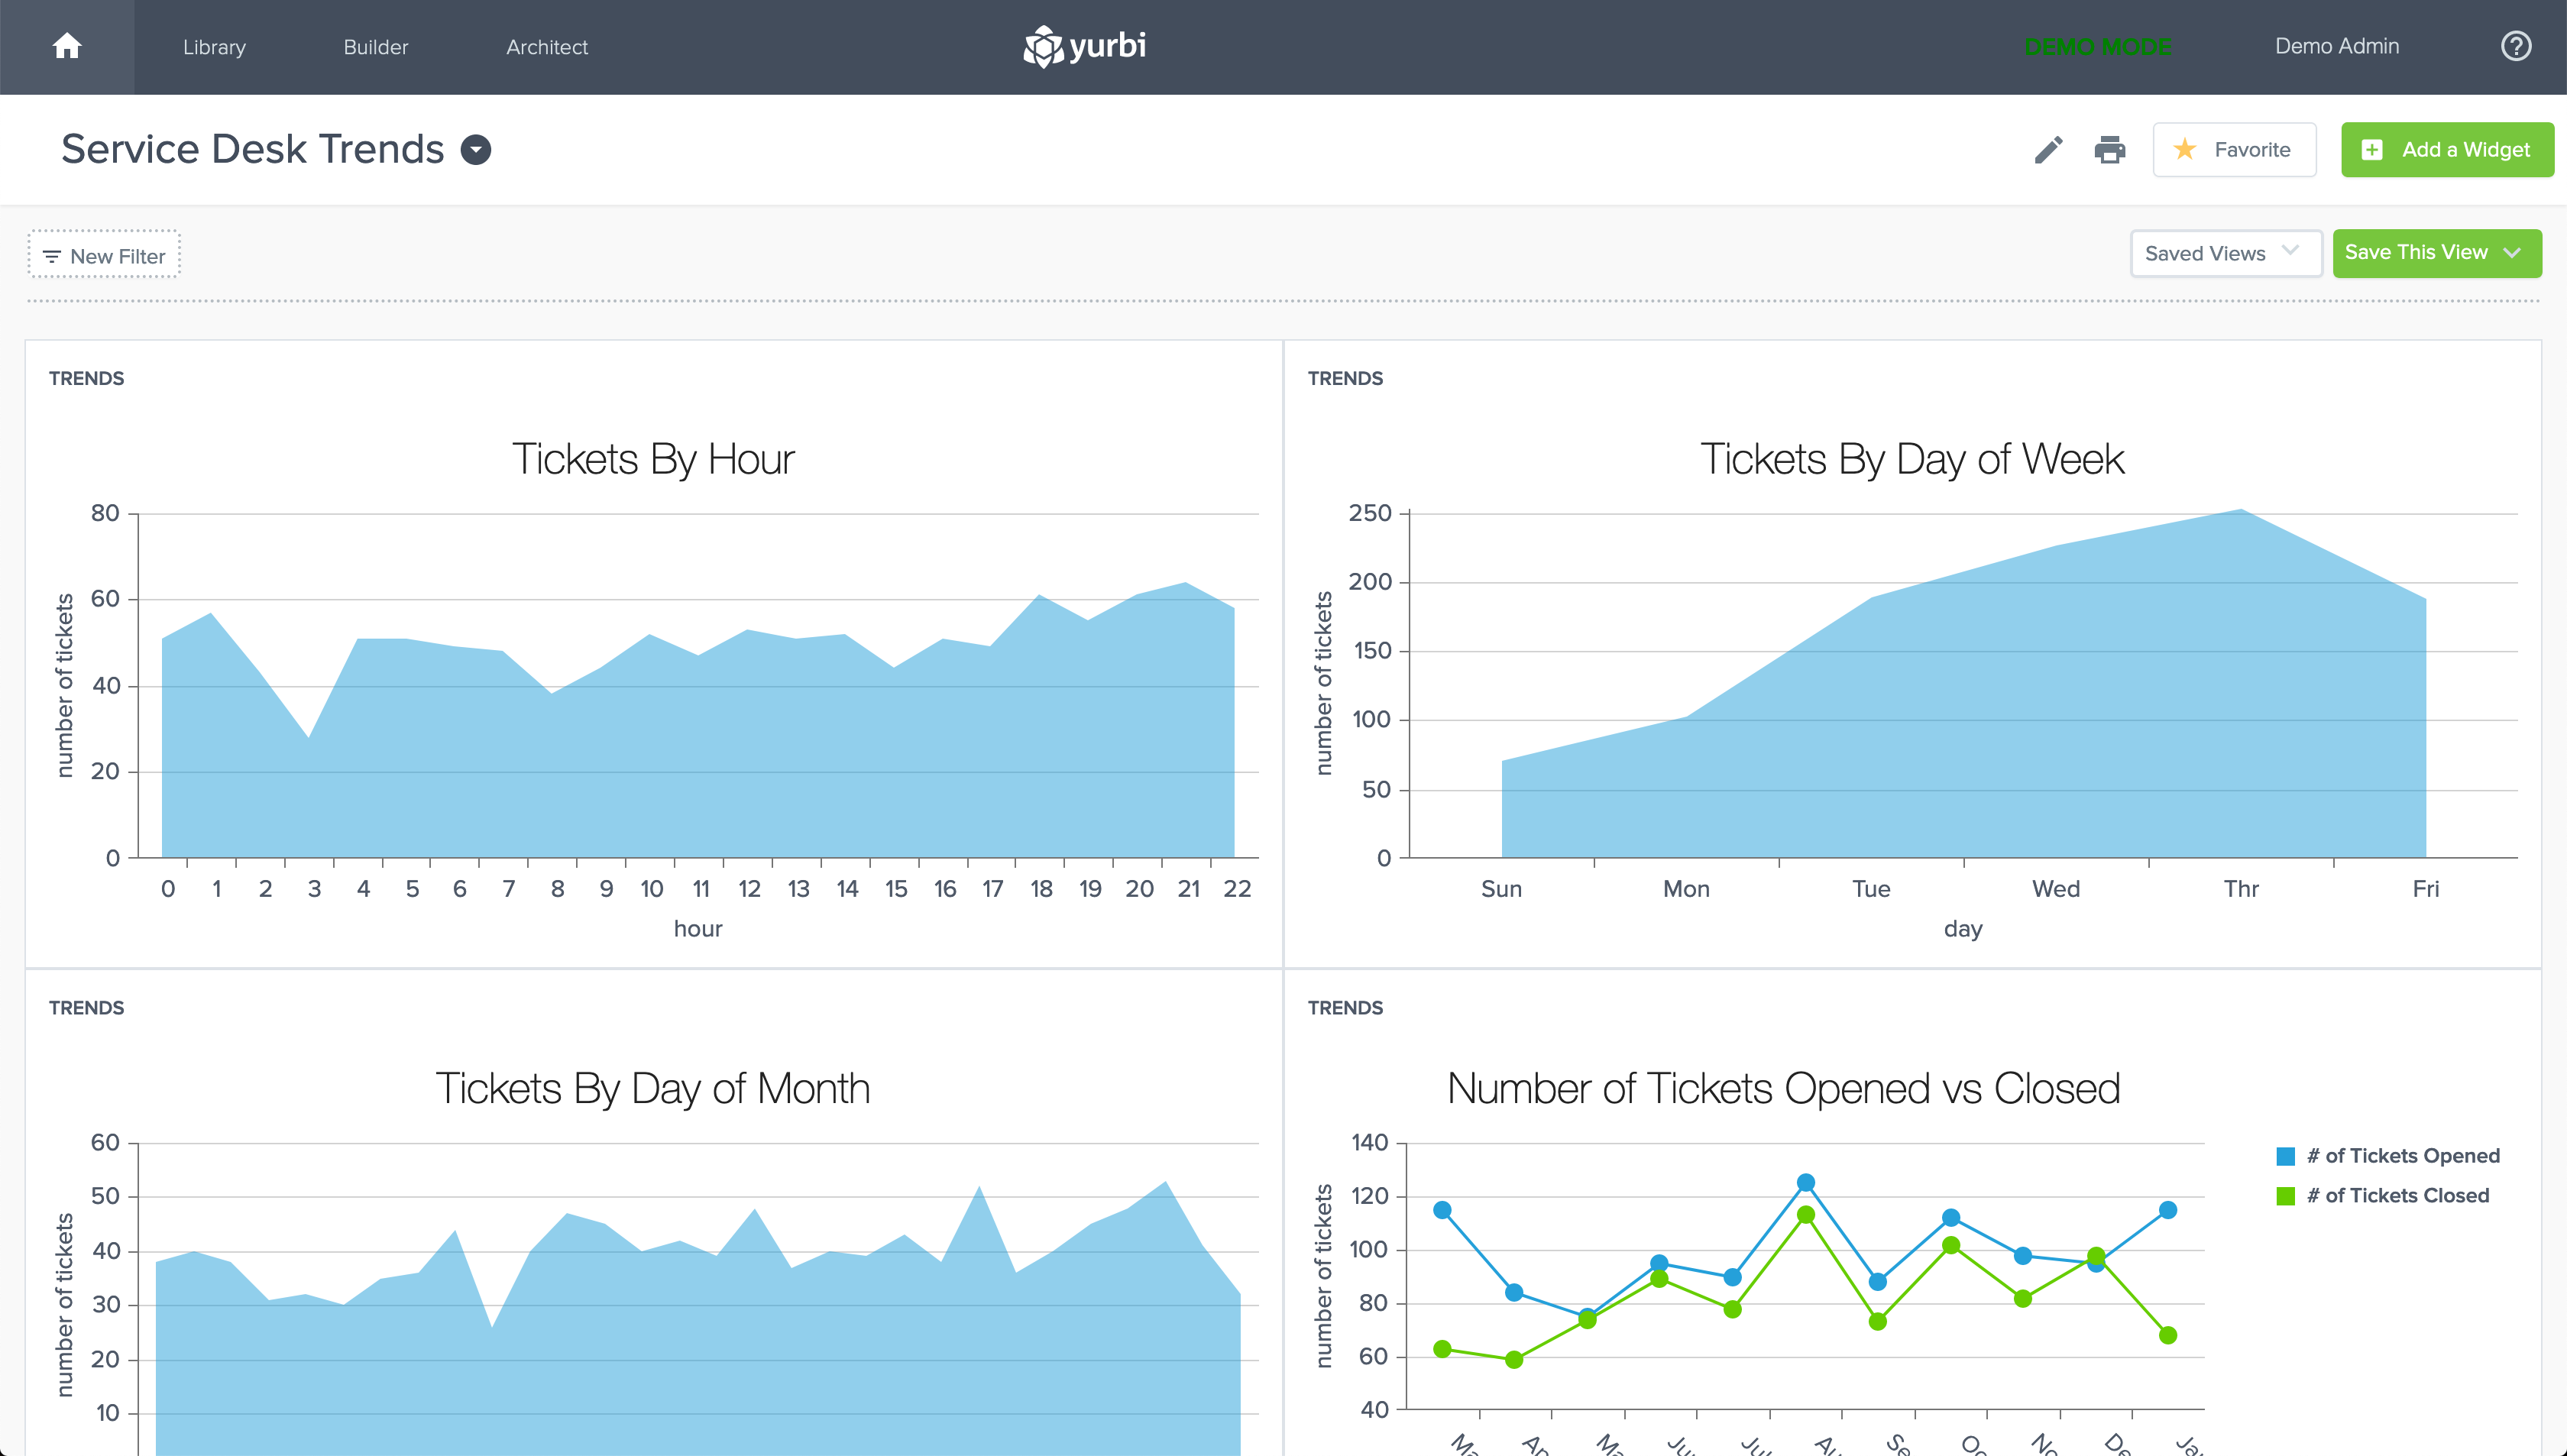The image size is (2567, 1456).
Task: Expand the Save This View dropdown
Action: tap(2511, 253)
